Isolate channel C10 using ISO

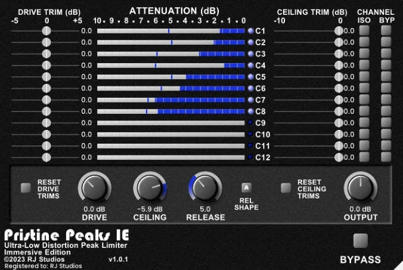pyautogui.click(x=364, y=134)
